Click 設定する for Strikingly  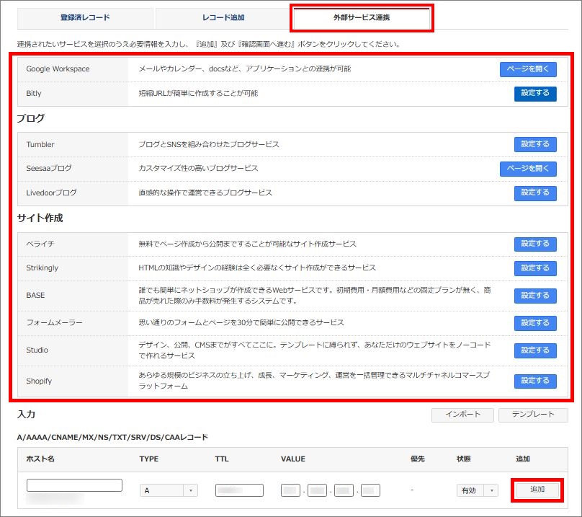pos(535,268)
